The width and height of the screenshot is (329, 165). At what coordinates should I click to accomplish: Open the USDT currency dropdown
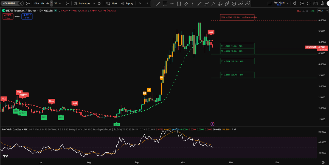[323, 11]
